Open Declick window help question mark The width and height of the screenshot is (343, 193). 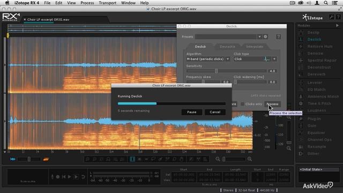point(278,37)
